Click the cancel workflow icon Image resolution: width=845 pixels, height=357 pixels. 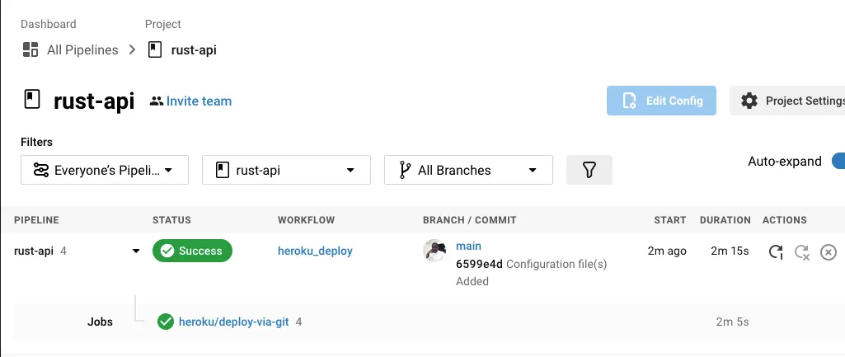(829, 251)
